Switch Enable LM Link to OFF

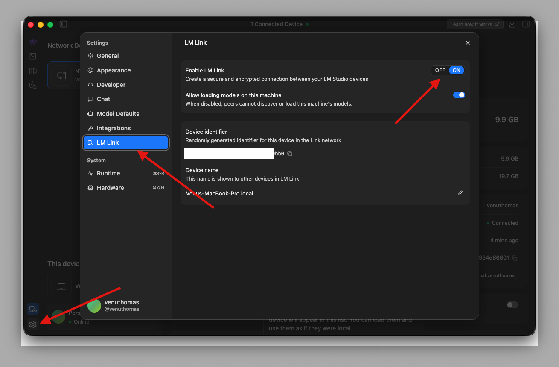440,70
